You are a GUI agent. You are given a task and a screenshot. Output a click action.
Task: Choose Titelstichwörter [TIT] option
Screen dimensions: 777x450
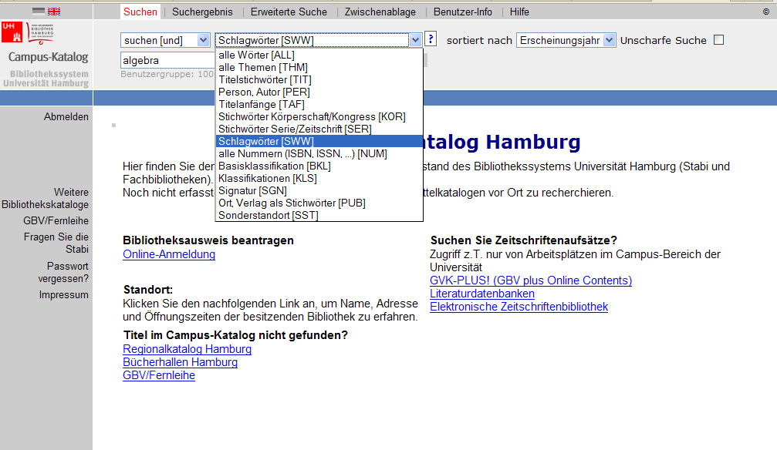(319, 79)
